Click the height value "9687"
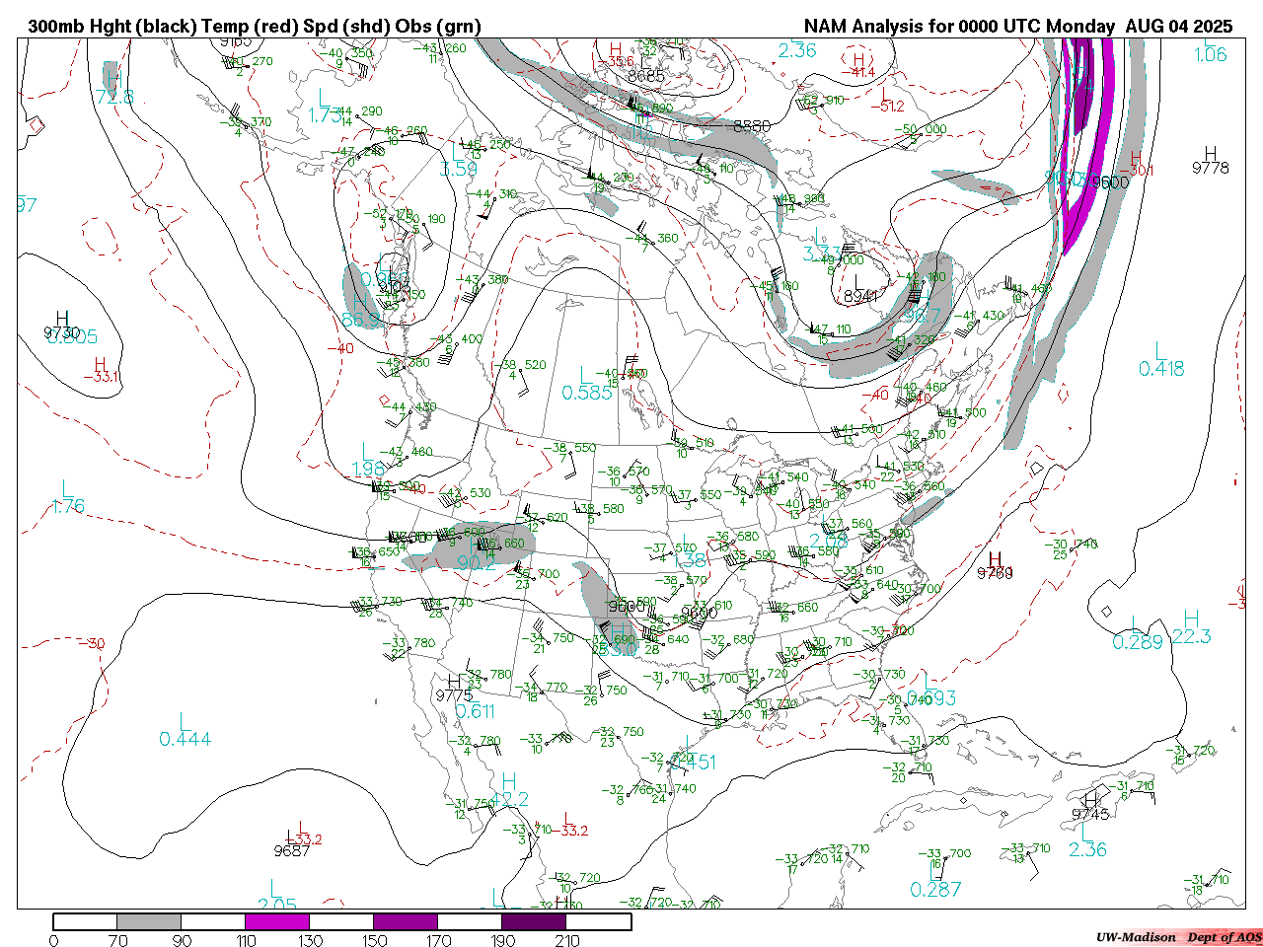1263x947 pixels. pos(293,850)
